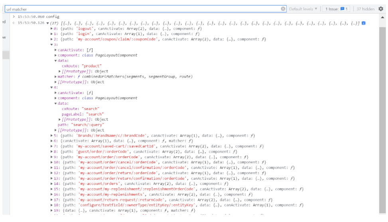The height and width of the screenshot is (222, 388).
Task: Collapse the (27) array output
Action: point(48,23)
